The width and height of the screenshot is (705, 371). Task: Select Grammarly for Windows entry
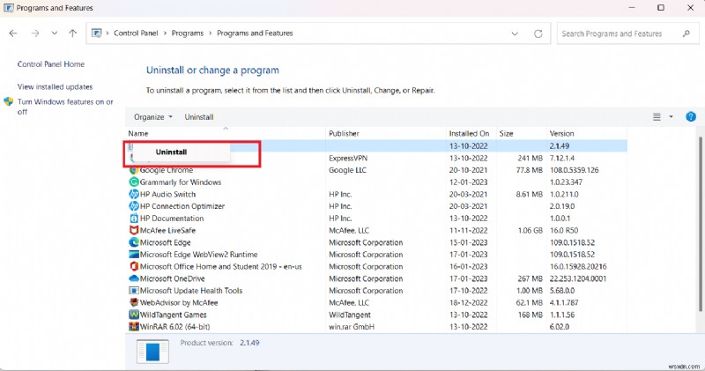(181, 182)
